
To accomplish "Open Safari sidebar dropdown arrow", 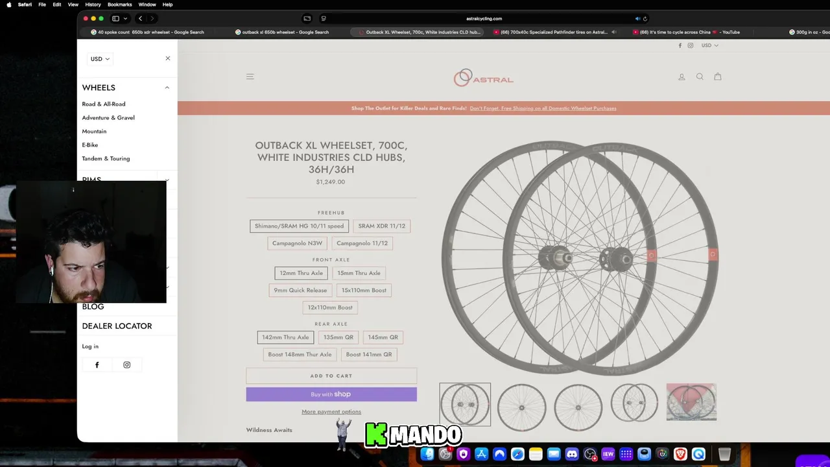I will pyautogui.click(x=125, y=18).
